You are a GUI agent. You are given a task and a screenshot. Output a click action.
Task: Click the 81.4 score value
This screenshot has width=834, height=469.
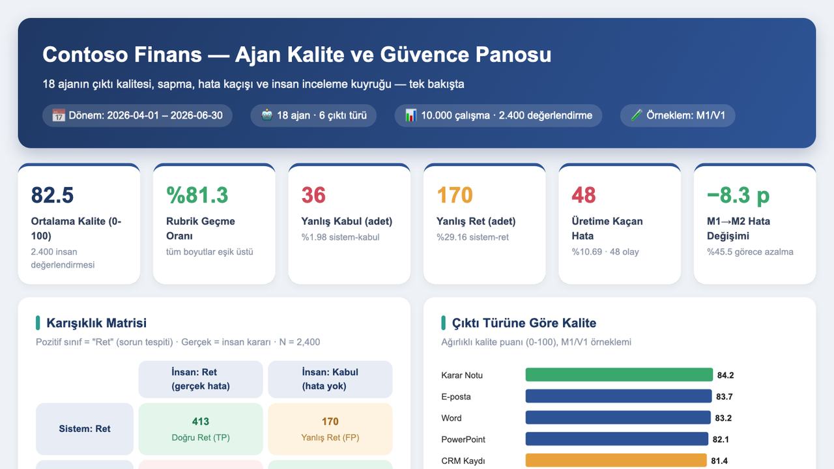coord(719,461)
